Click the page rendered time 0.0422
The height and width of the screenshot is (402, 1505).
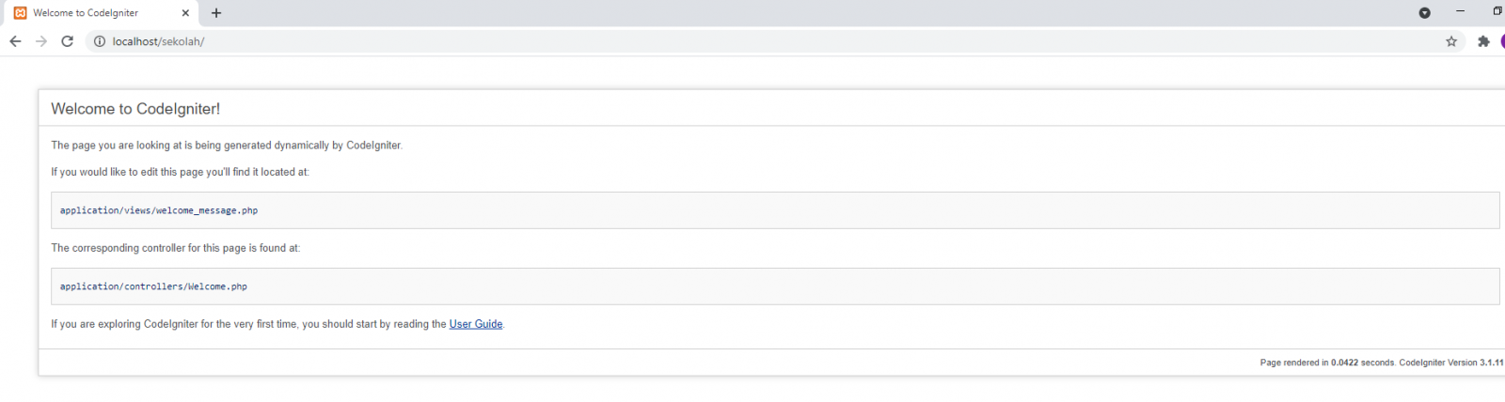tap(1344, 363)
